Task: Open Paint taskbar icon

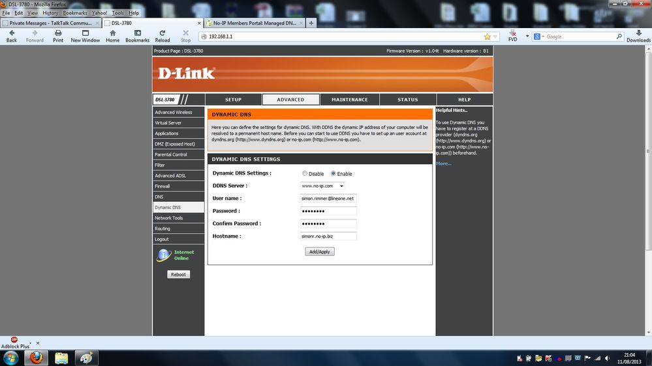Action: click(x=86, y=358)
